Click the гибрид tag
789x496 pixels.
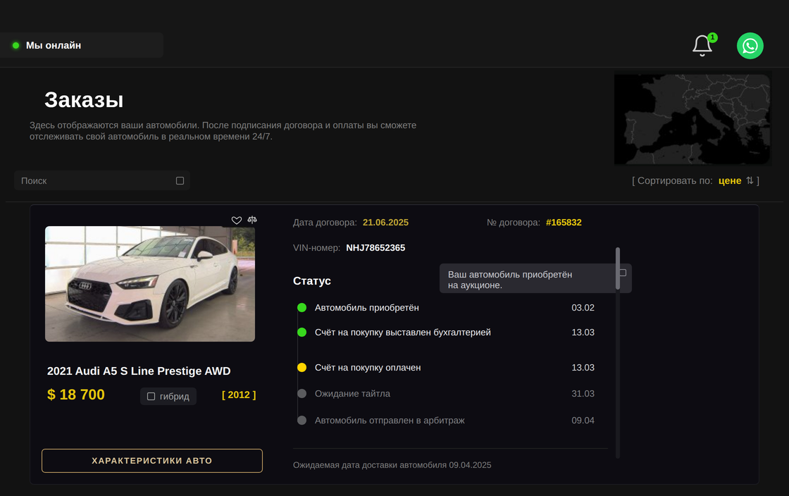(x=168, y=397)
